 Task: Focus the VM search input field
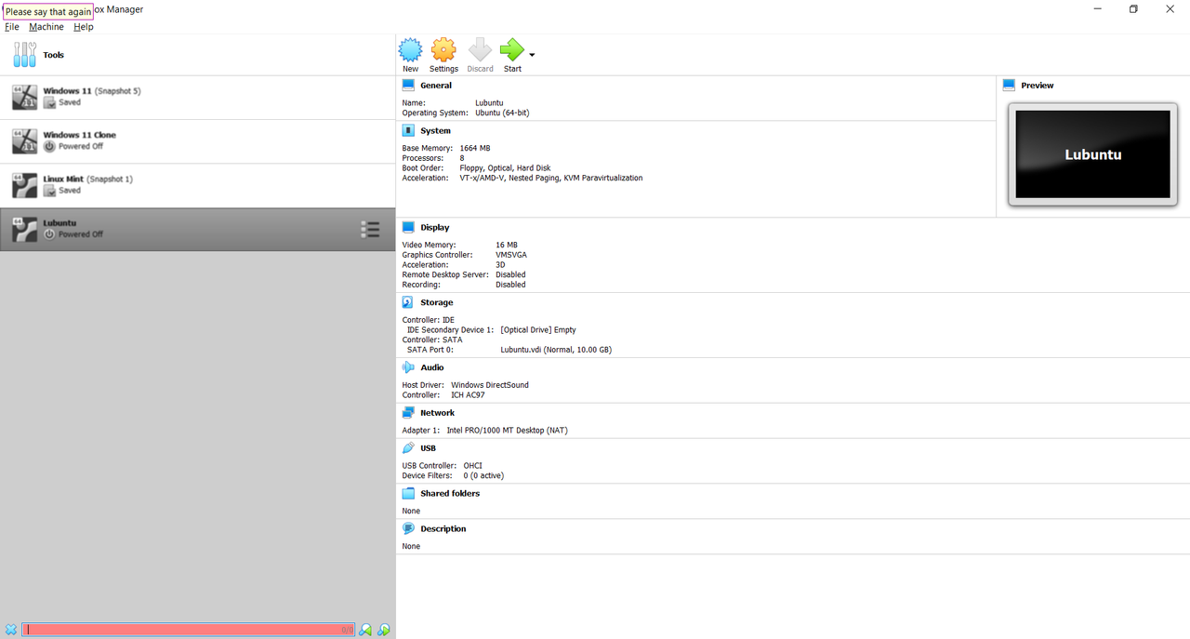point(189,630)
